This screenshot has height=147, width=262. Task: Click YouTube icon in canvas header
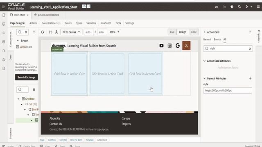coord(161,46)
